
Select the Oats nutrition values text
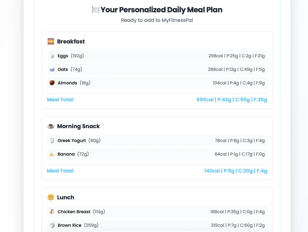[236, 69]
